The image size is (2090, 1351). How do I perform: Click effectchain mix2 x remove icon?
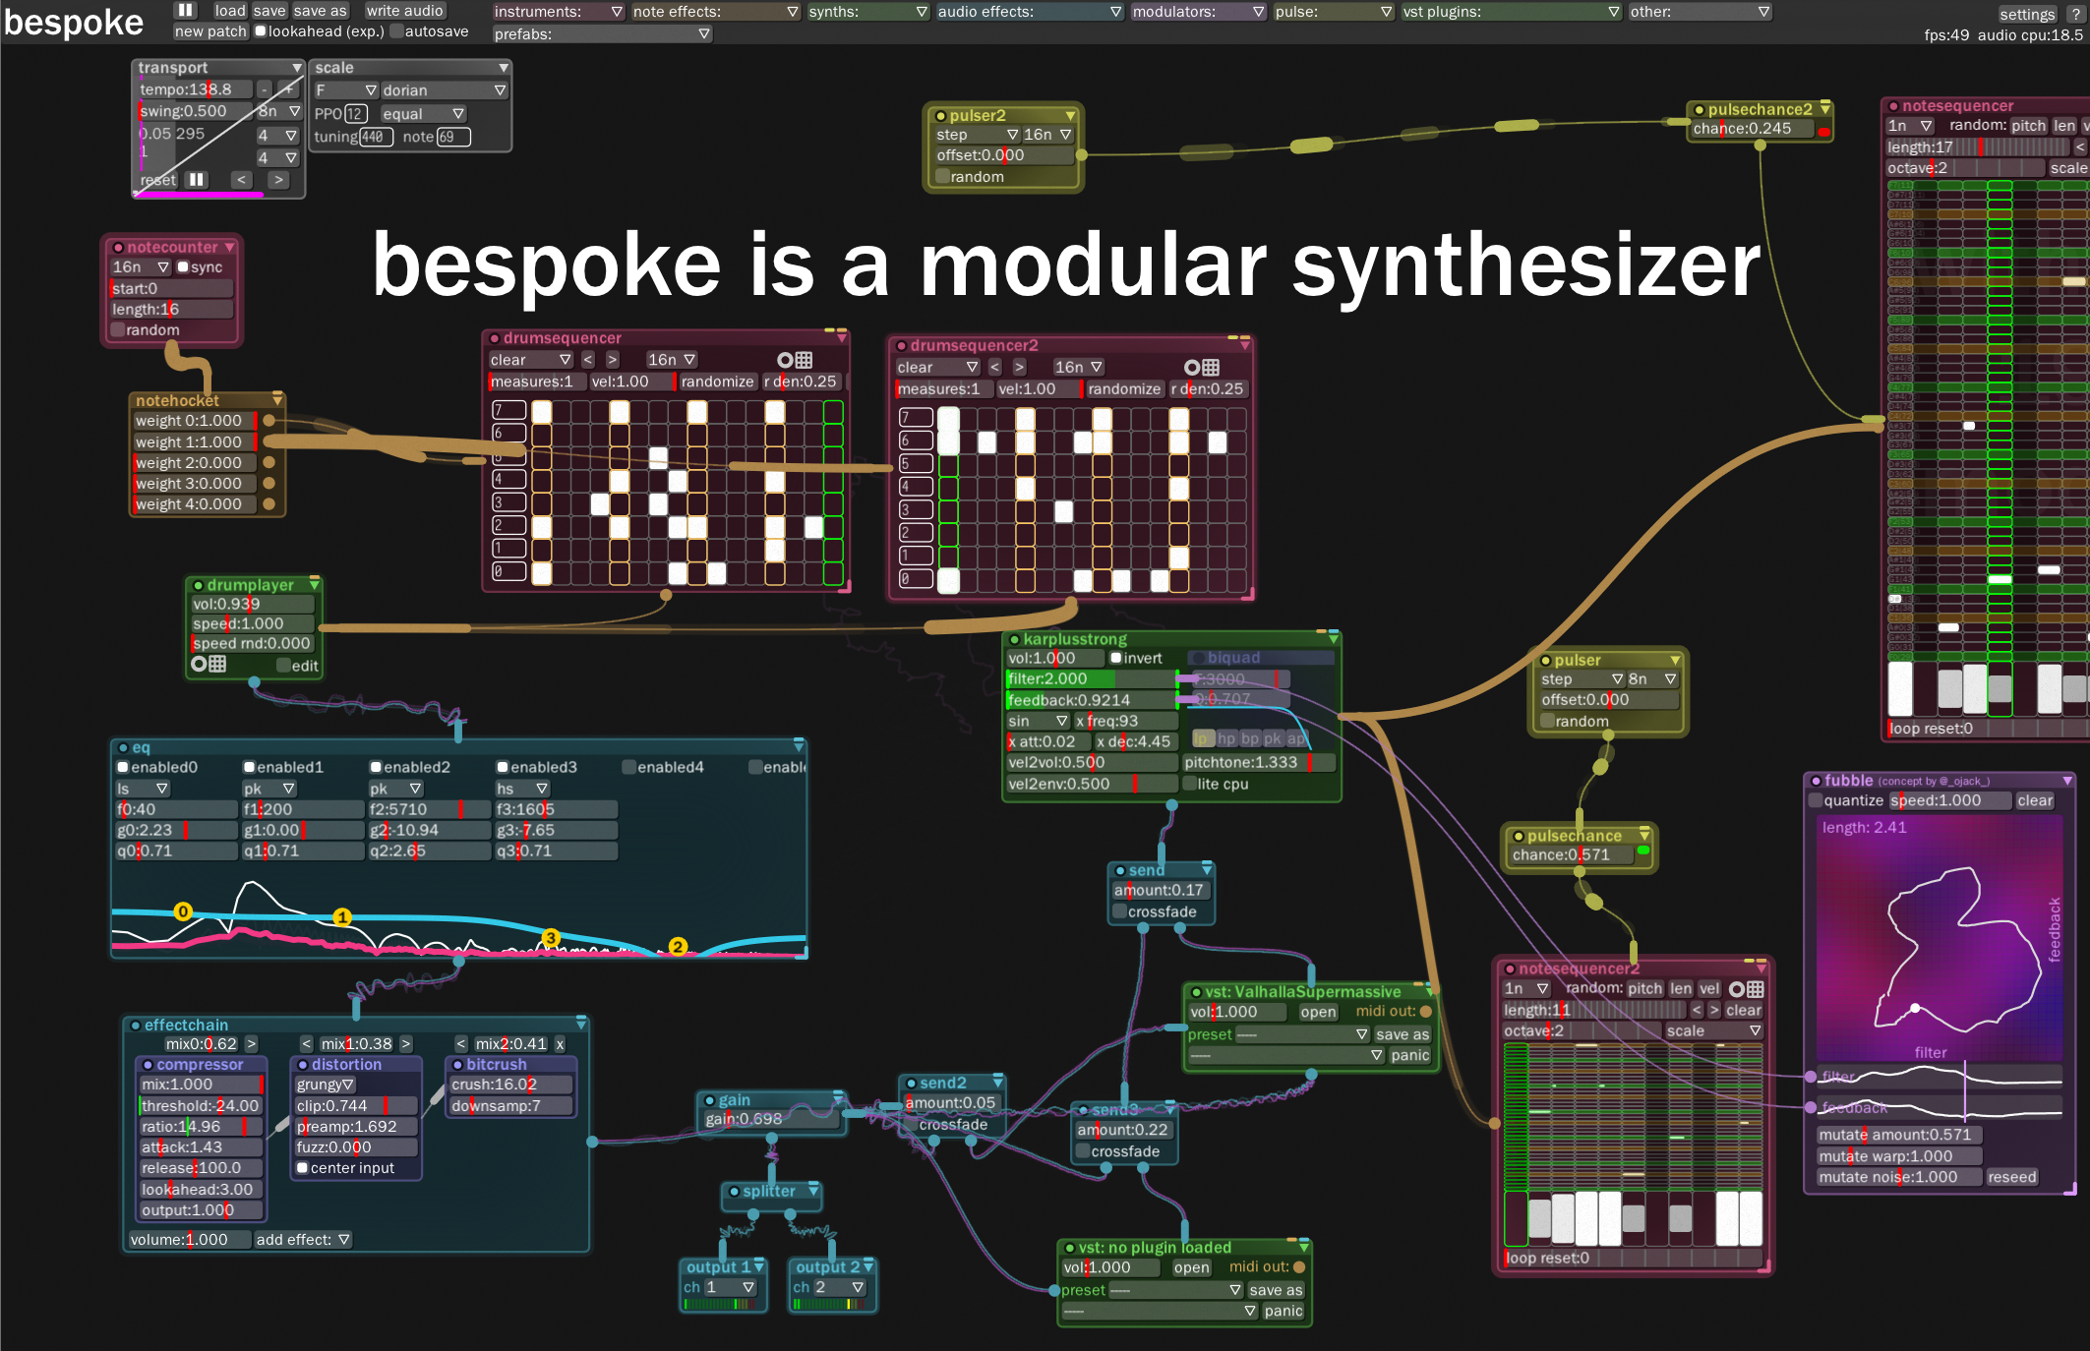(x=560, y=1044)
